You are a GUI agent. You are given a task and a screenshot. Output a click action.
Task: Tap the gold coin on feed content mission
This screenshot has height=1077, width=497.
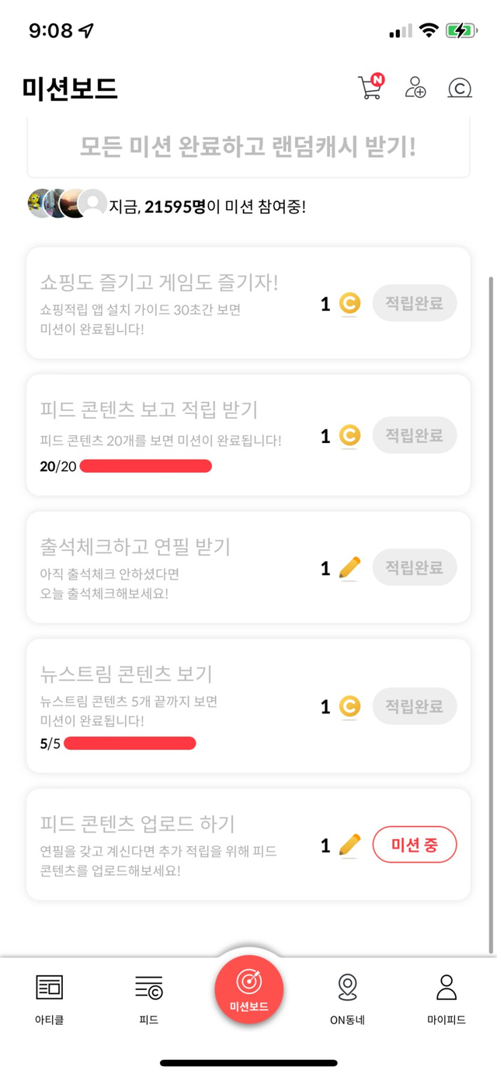(349, 436)
